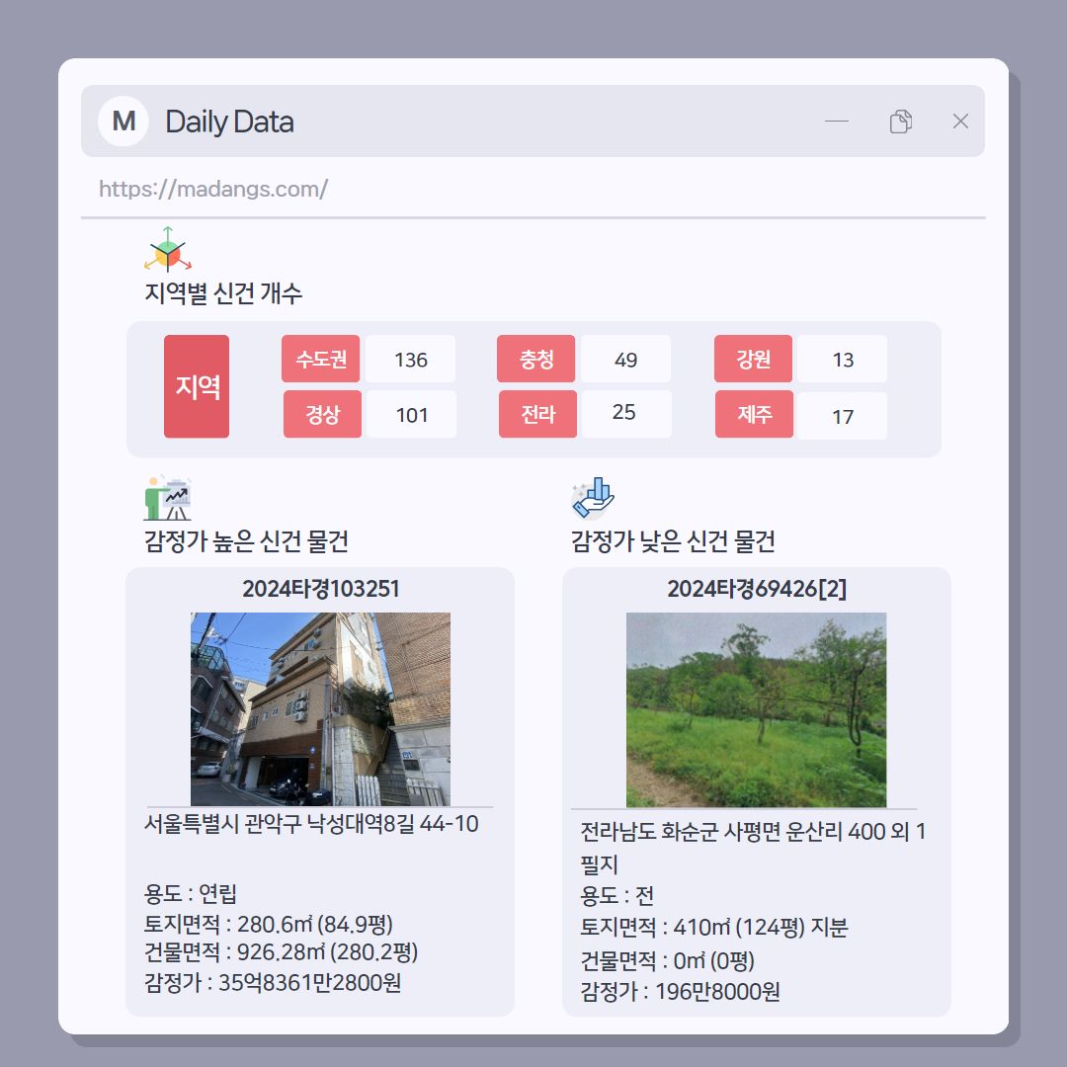The height and width of the screenshot is (1067, 1067).
Task: Select the 제주 region tag
Action: coord(754,414)
